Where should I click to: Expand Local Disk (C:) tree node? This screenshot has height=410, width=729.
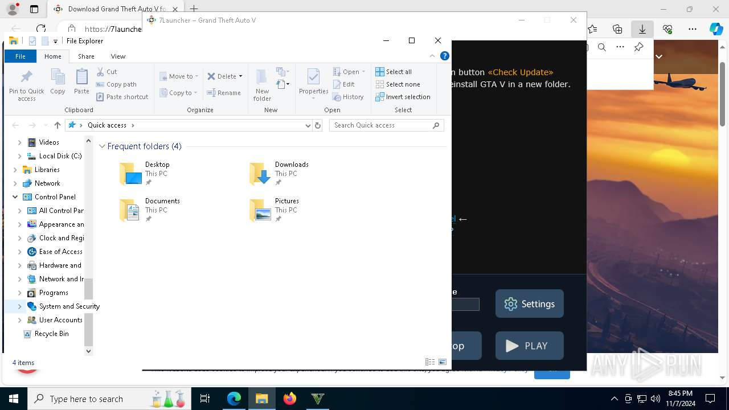20,156
